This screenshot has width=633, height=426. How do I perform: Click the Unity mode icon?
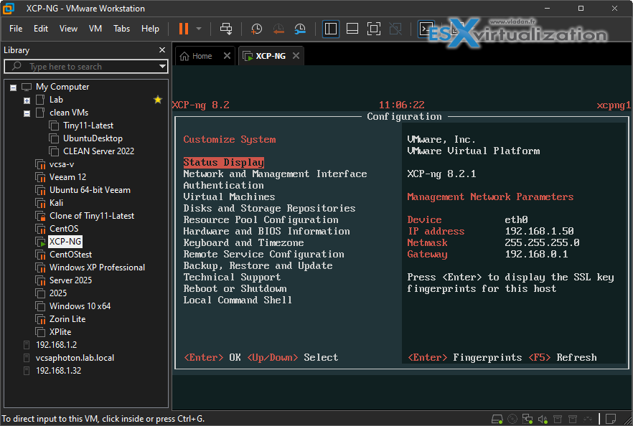point(395,29)
